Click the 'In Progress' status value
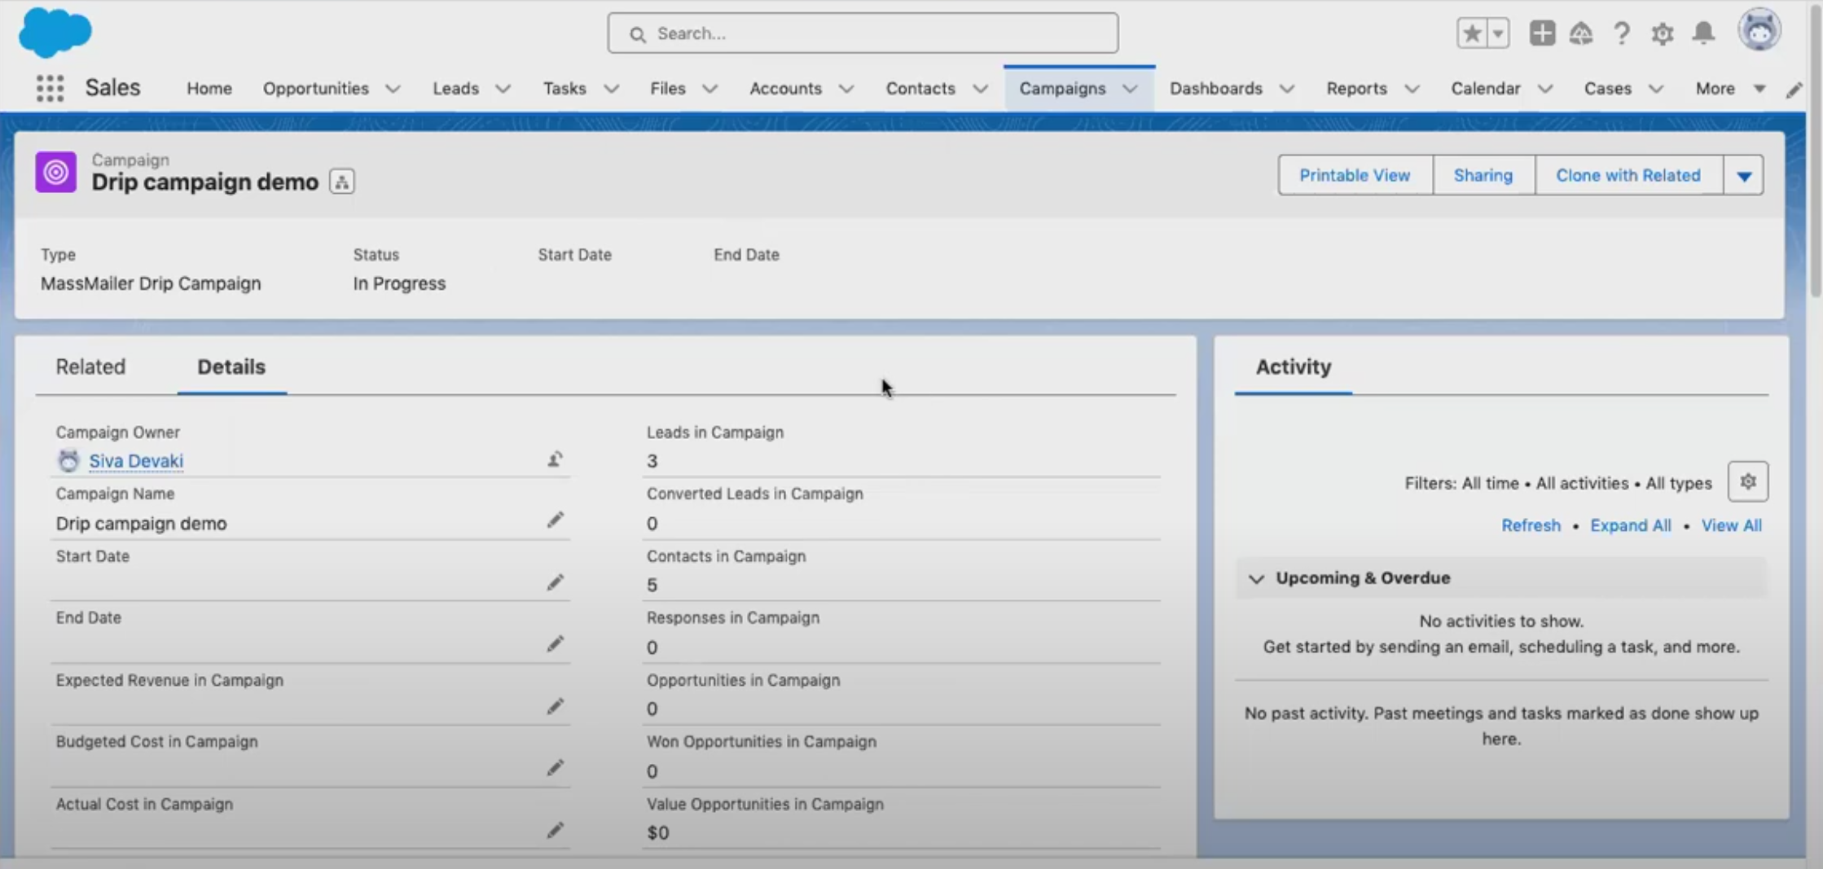The width and height of the screenshot is (1823, 869). (399, 283)
